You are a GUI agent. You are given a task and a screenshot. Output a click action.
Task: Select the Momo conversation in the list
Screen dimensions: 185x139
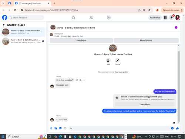pyautogui.click(x=23, y=32)
